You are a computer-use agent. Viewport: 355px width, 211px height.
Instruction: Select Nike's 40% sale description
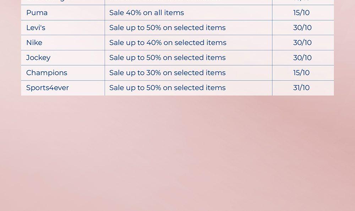[168, 43]
